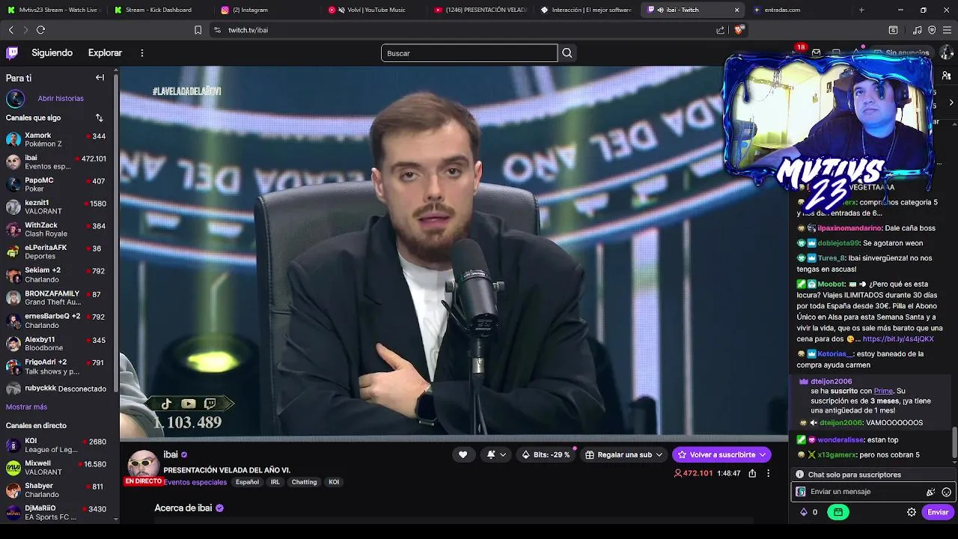The width and height of the screenshot is (958, 539).
Task: Expand Regalar una sub dropdown
Action: pos(623,454)
